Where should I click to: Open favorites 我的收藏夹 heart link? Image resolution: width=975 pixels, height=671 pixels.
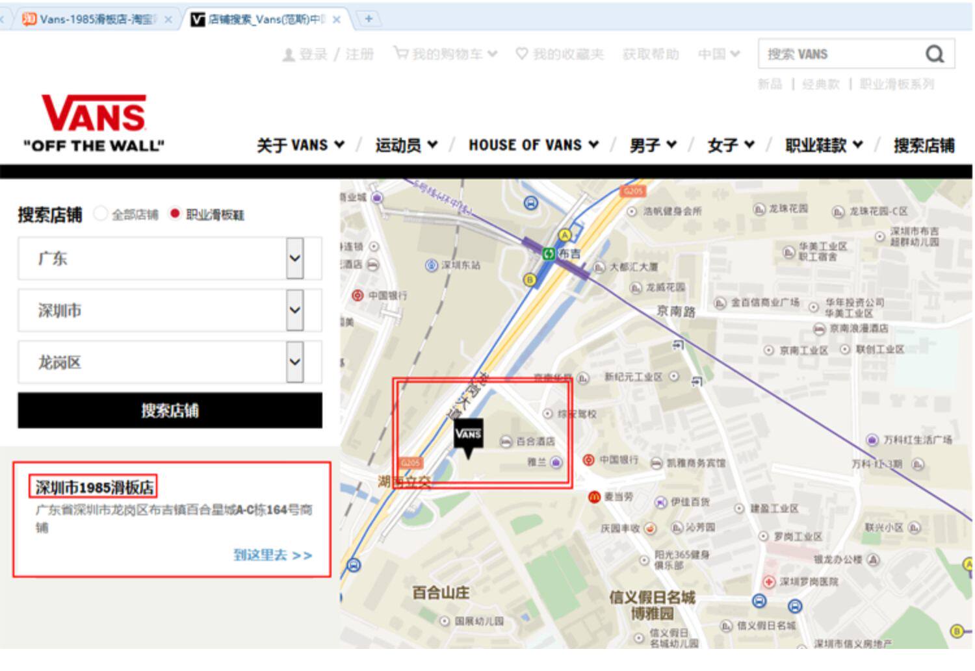pyautogui.click(x=560, y=54)
